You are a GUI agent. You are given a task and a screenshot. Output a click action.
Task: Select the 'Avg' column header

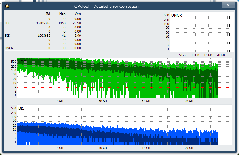tap(78, 13)
